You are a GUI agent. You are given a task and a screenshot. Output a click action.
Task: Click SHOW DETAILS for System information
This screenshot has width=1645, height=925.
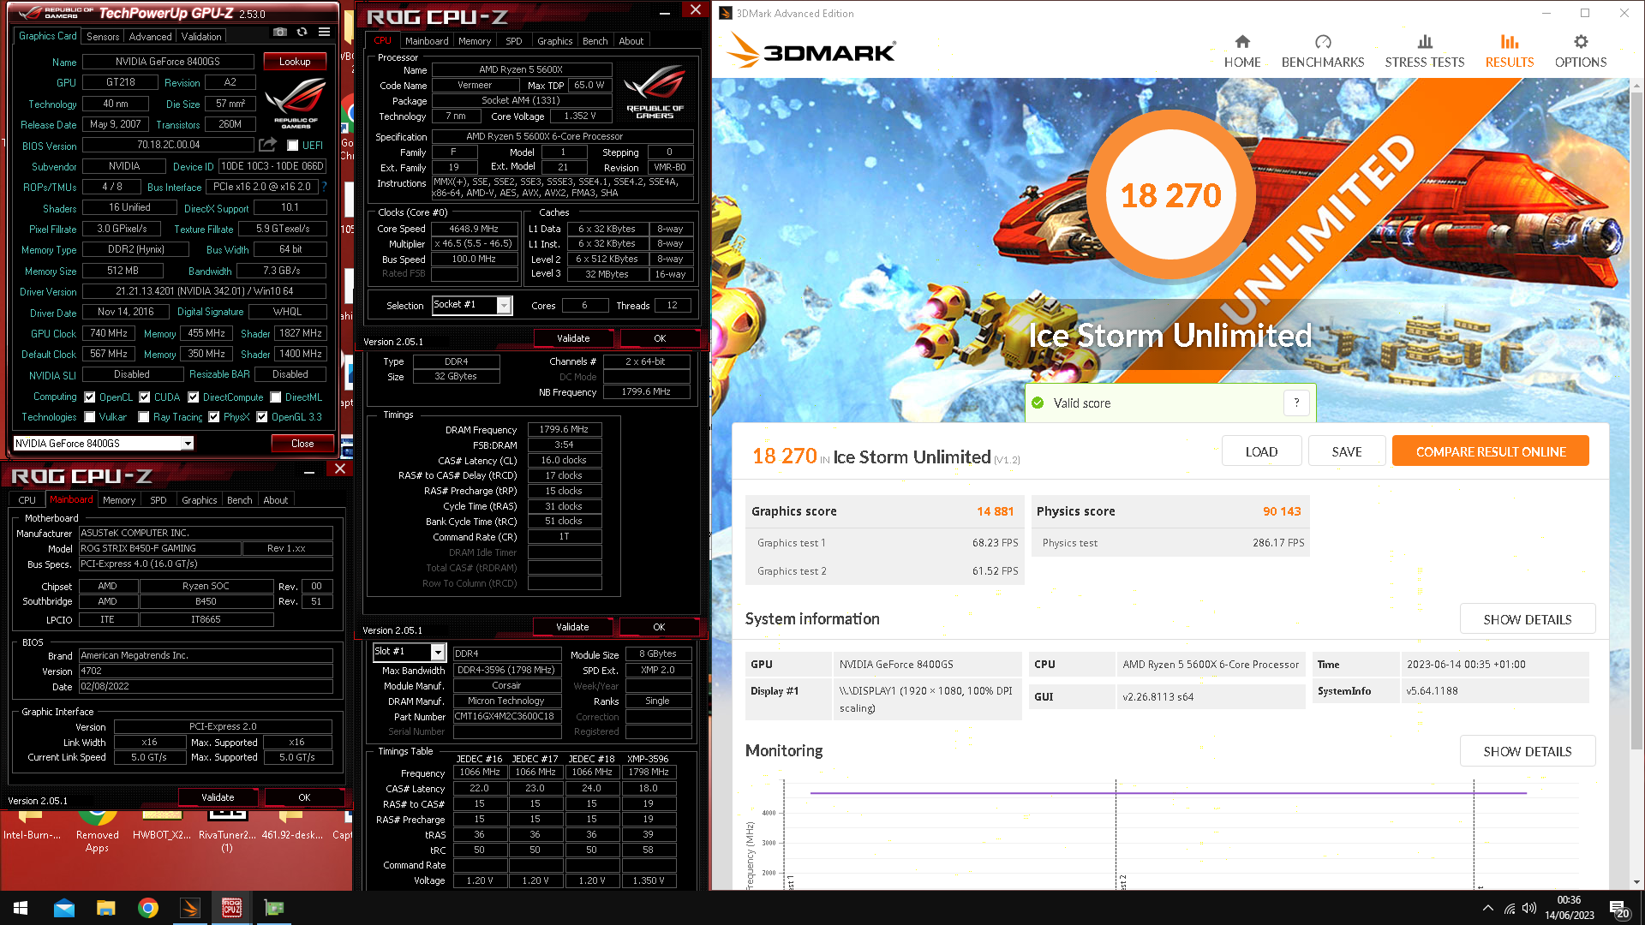click(x=1527, y=619)
